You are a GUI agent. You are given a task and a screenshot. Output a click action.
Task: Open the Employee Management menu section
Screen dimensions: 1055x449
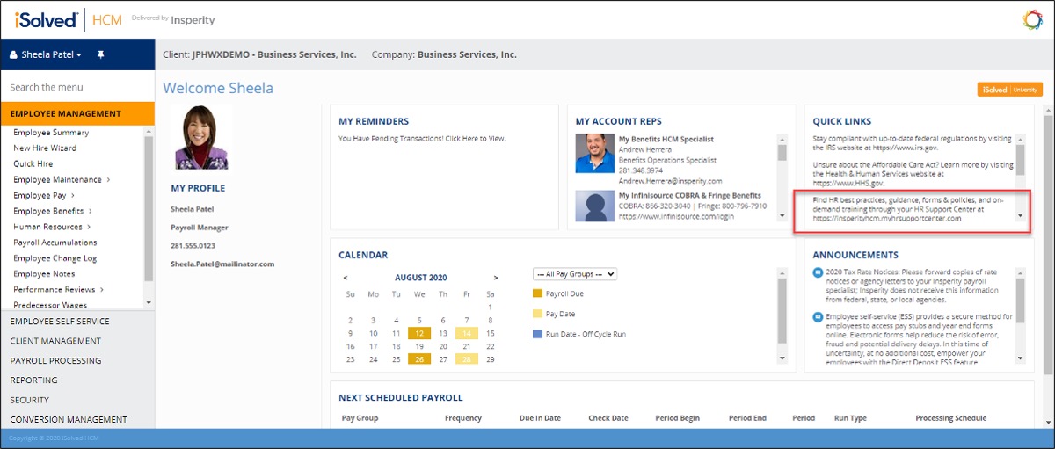[x=77, y=113]
